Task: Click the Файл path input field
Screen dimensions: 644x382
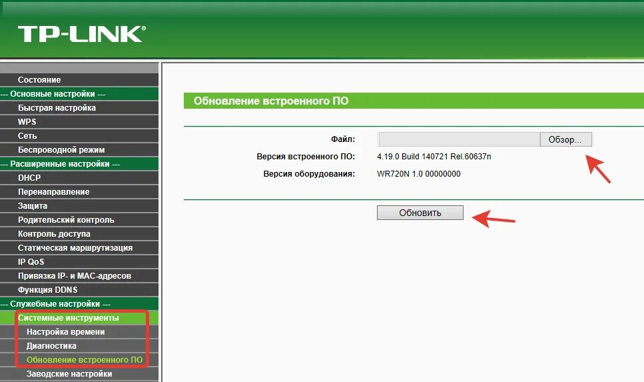Action: click(459, 139)
